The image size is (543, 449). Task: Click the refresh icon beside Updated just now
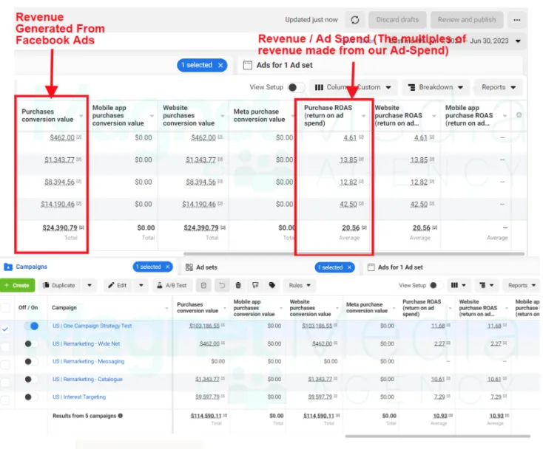355,20
